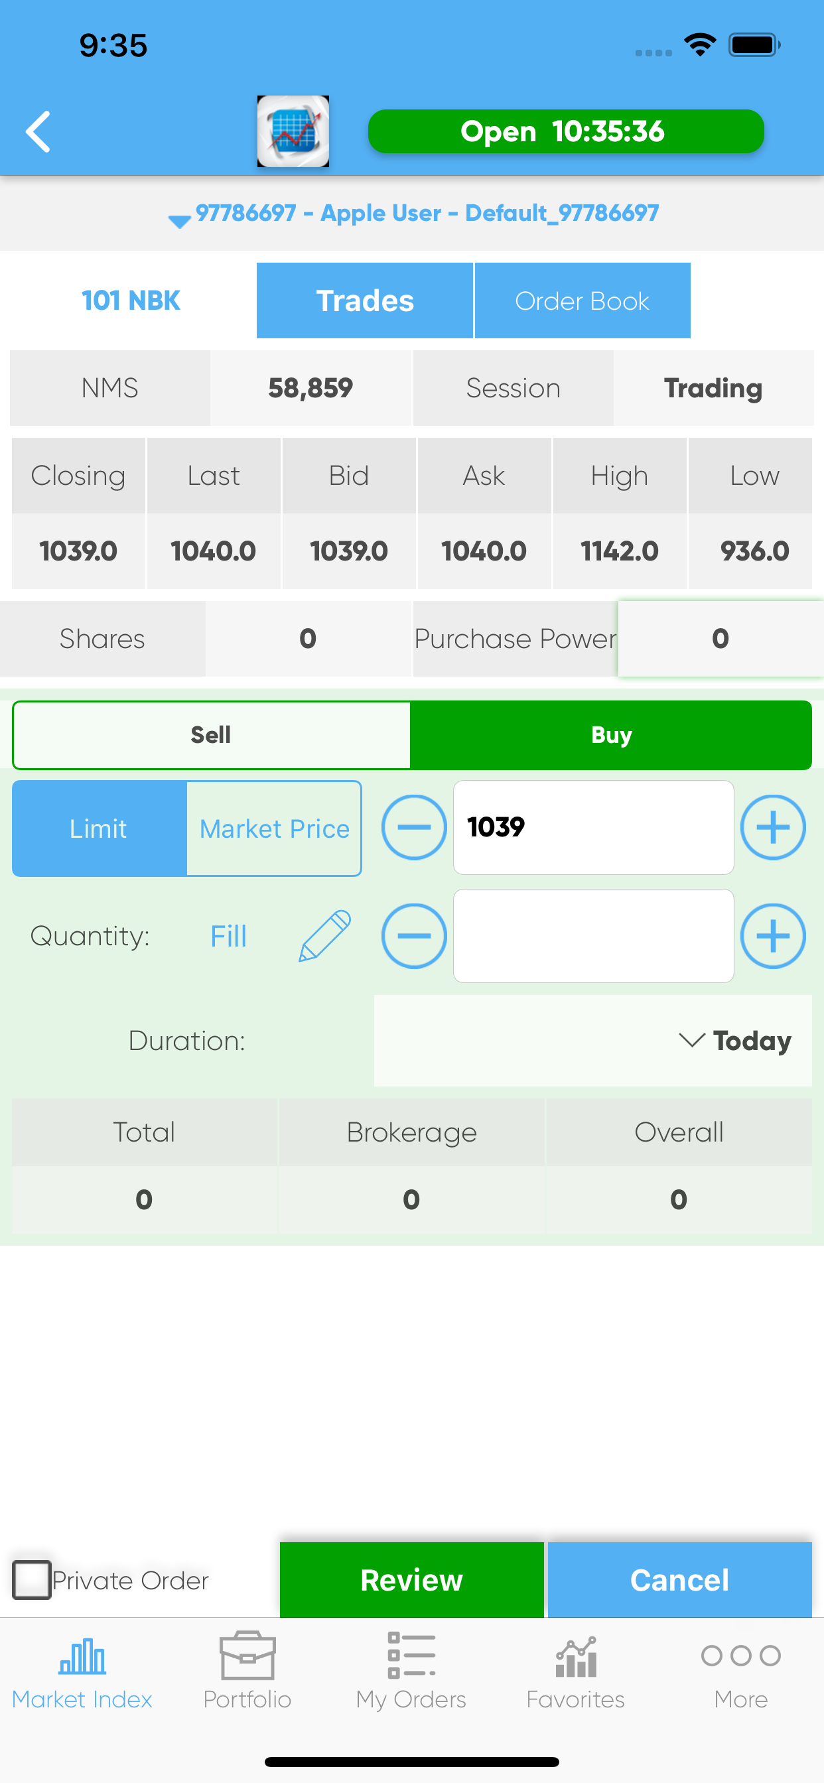824x1783 pixels.
Task: Decrease the limit price with minus
Action: click(x=413, y=827)
